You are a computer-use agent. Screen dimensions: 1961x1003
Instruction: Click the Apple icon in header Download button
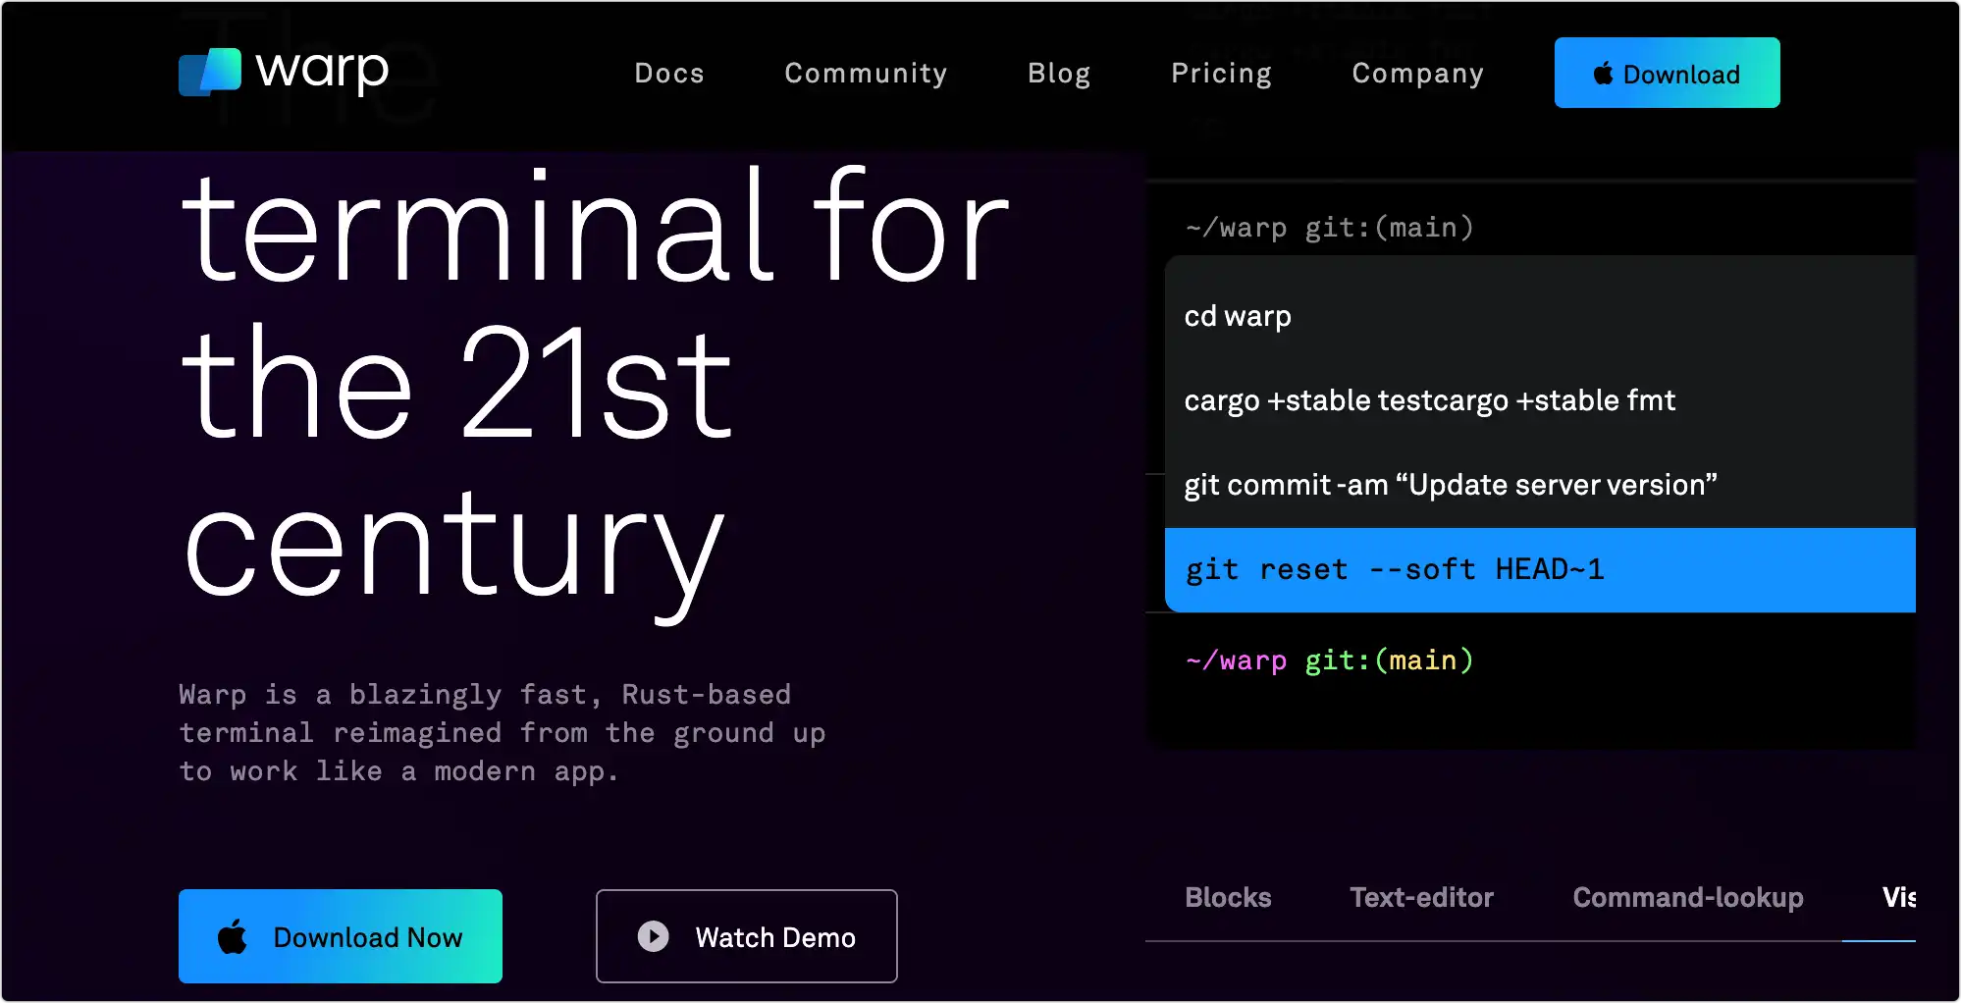(1603, 73)
